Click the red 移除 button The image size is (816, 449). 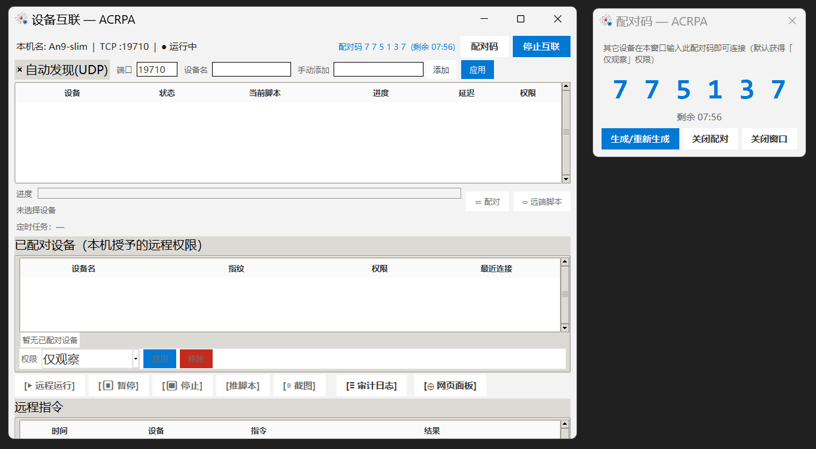(x=196, y=359)
